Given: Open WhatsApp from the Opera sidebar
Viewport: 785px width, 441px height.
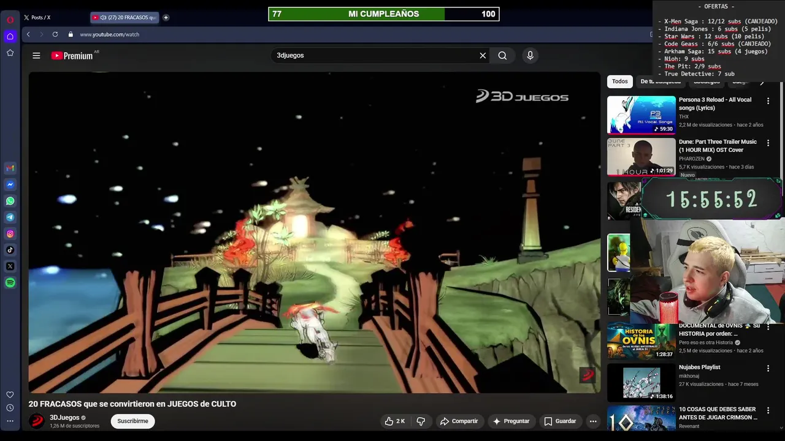Looking at the screenshot, I should coord(10,201).
